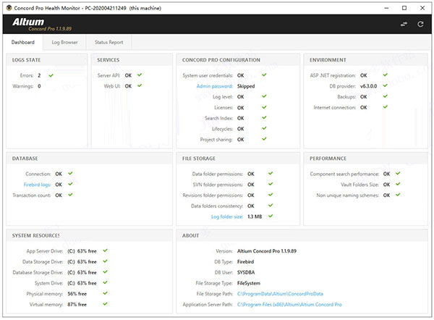Refresh the health monitor data

(420, 25)
